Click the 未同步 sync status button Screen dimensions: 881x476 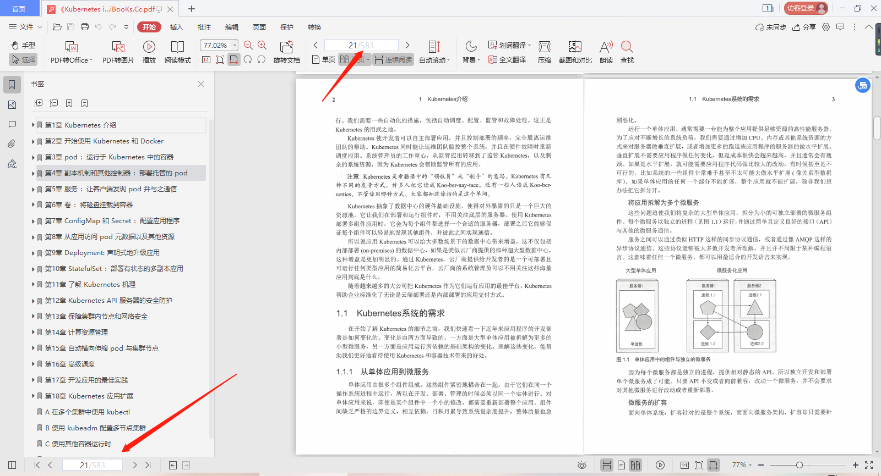[x=770, y=27]
